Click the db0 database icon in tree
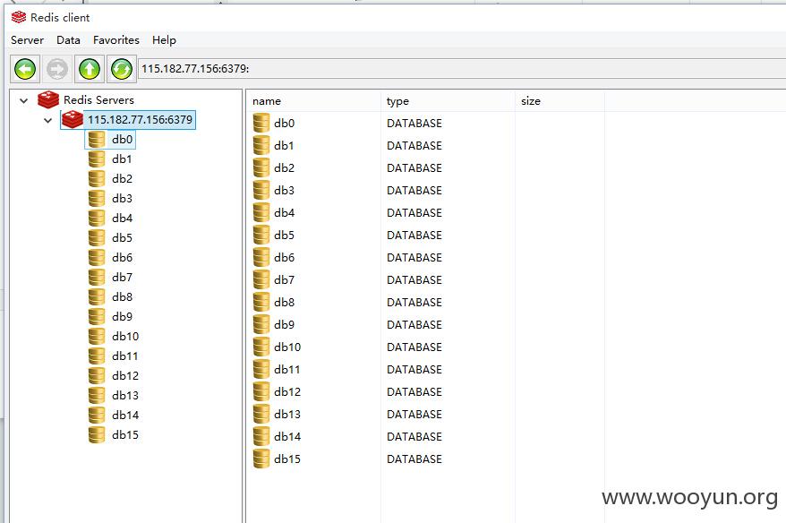Screen dimensions: 786x523 click(x=97, y=140)
